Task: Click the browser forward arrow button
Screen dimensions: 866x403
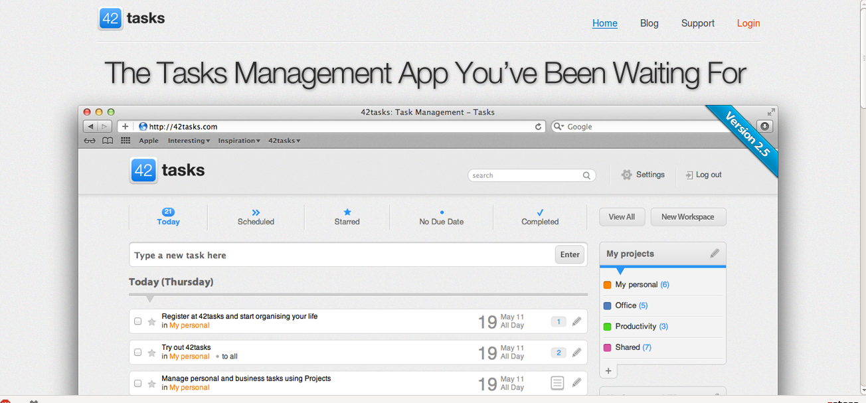Action: [105, 126]
